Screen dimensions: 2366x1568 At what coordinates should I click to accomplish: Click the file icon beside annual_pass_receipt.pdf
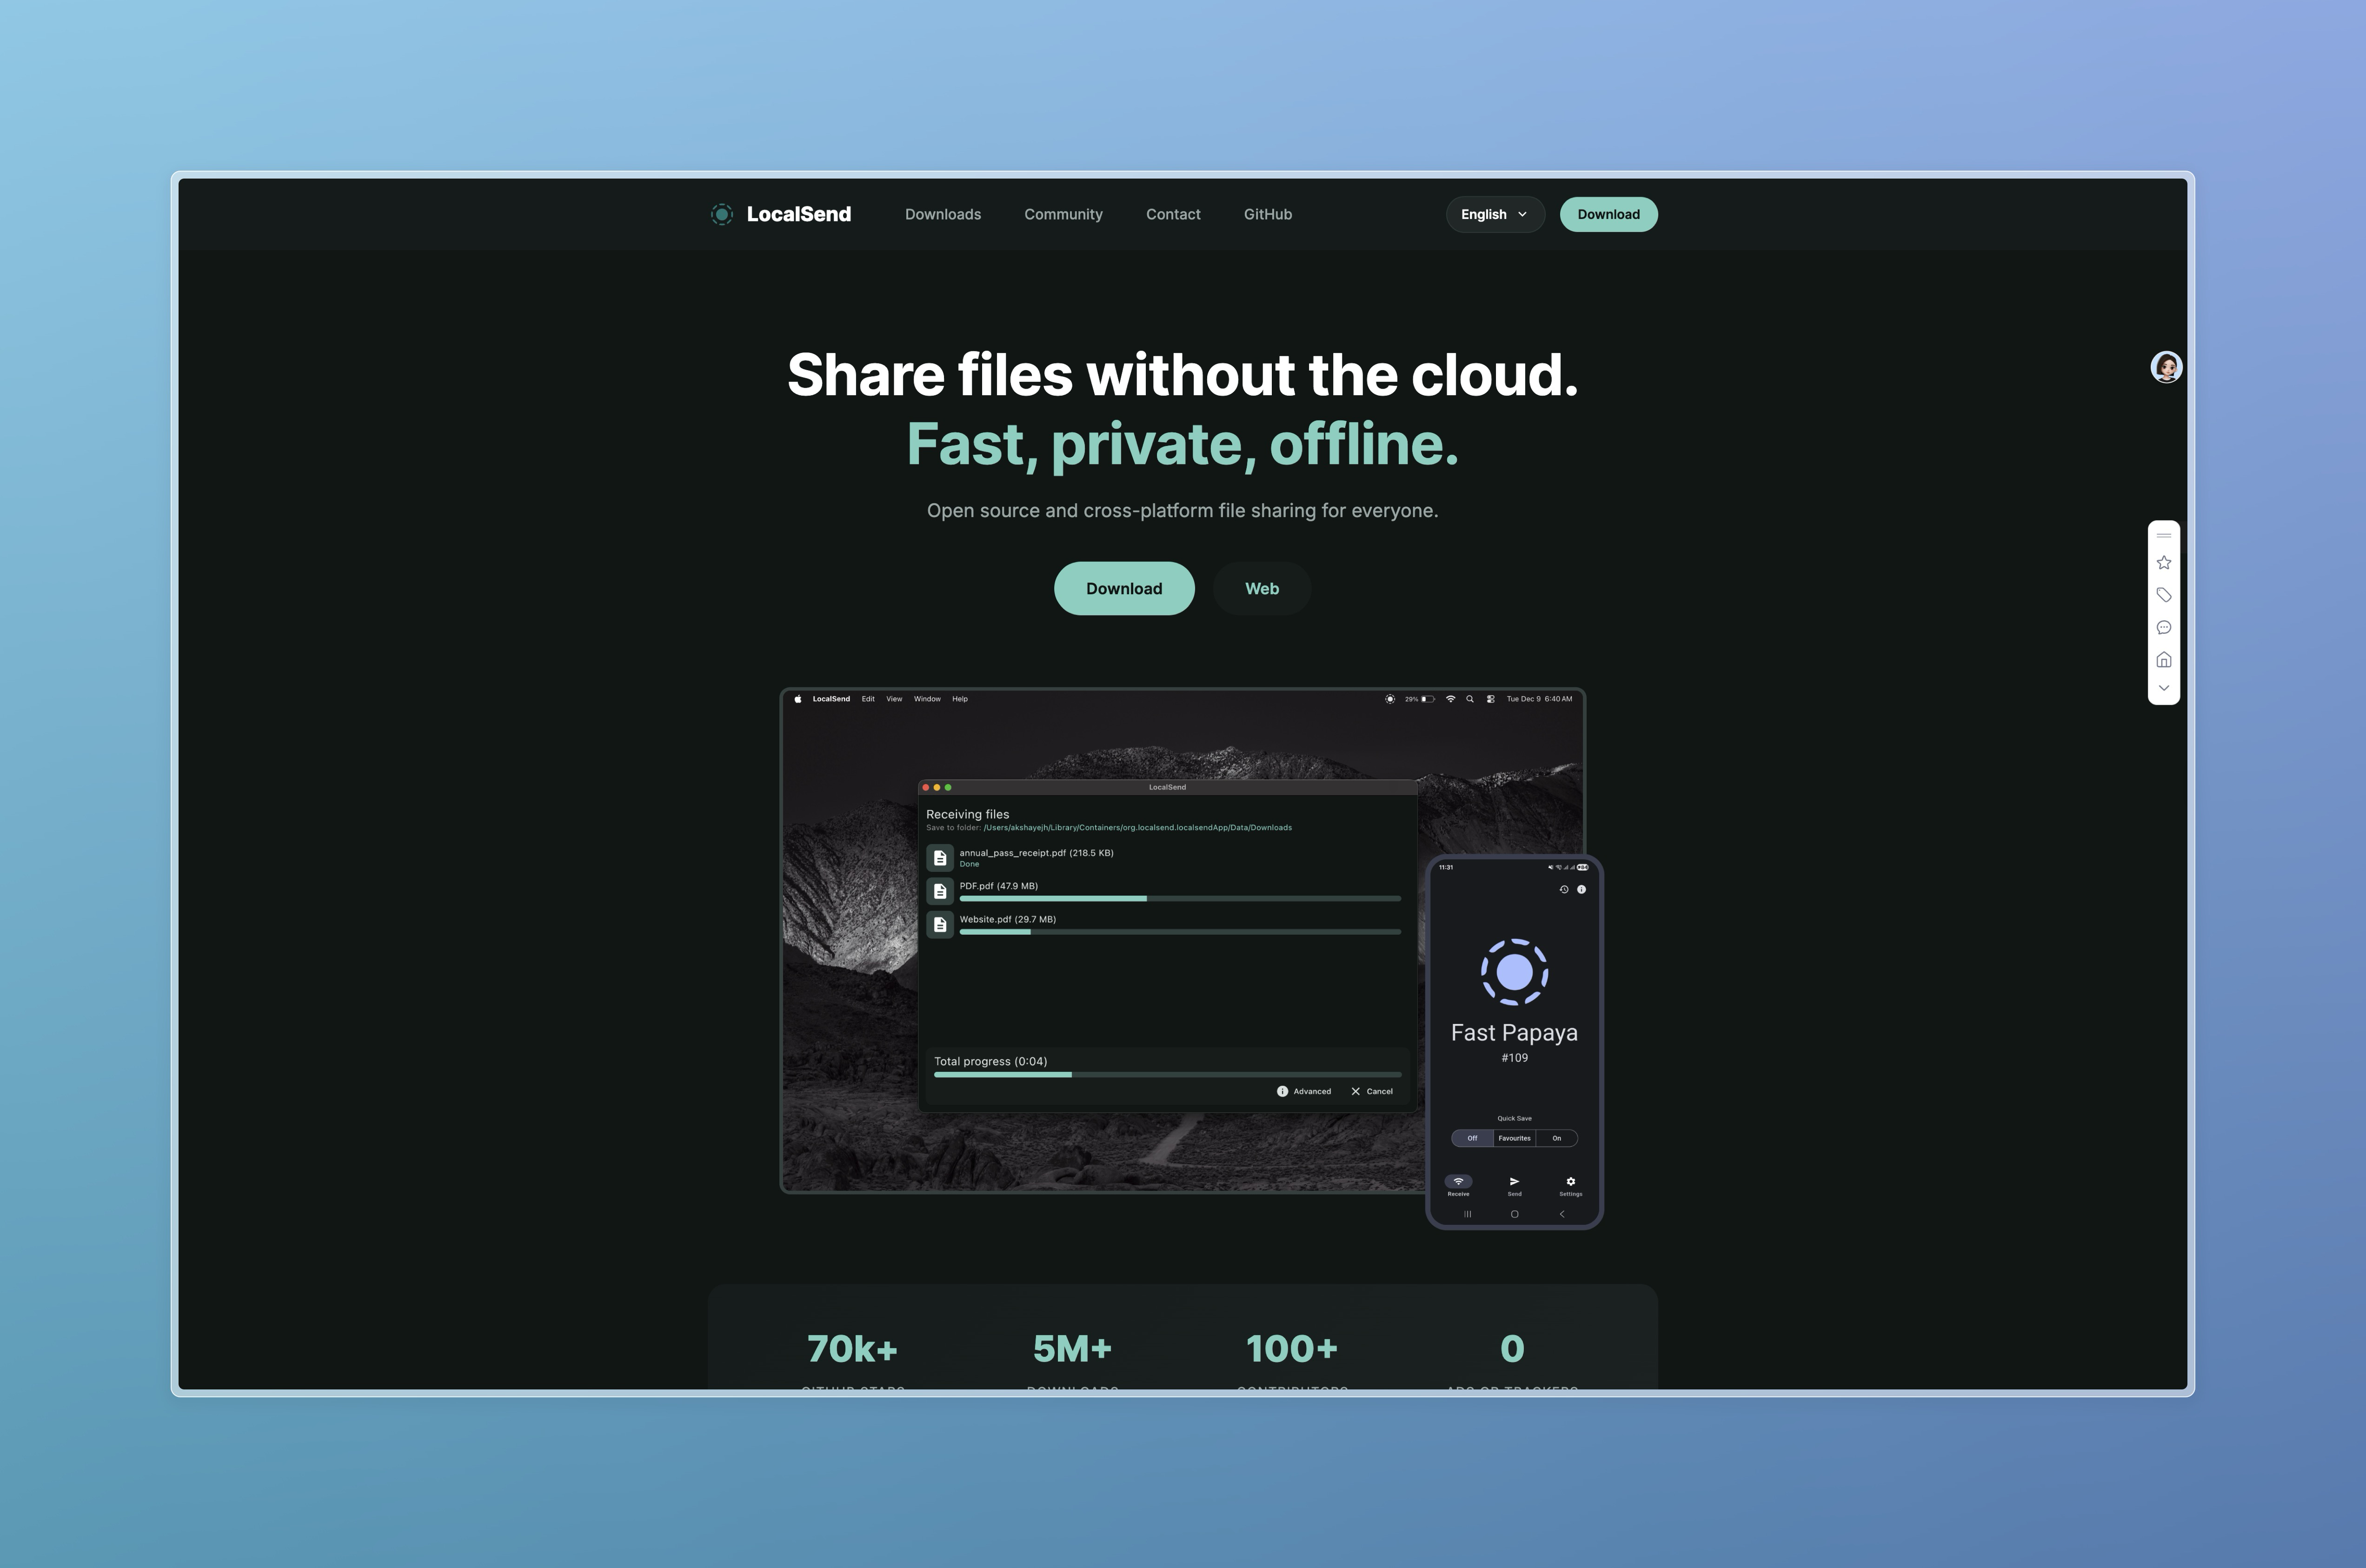(x=940, y=858)
